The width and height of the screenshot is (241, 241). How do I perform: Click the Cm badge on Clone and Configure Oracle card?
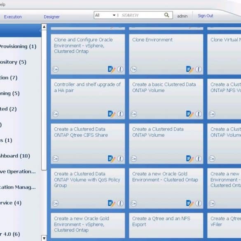pos(56,69)
